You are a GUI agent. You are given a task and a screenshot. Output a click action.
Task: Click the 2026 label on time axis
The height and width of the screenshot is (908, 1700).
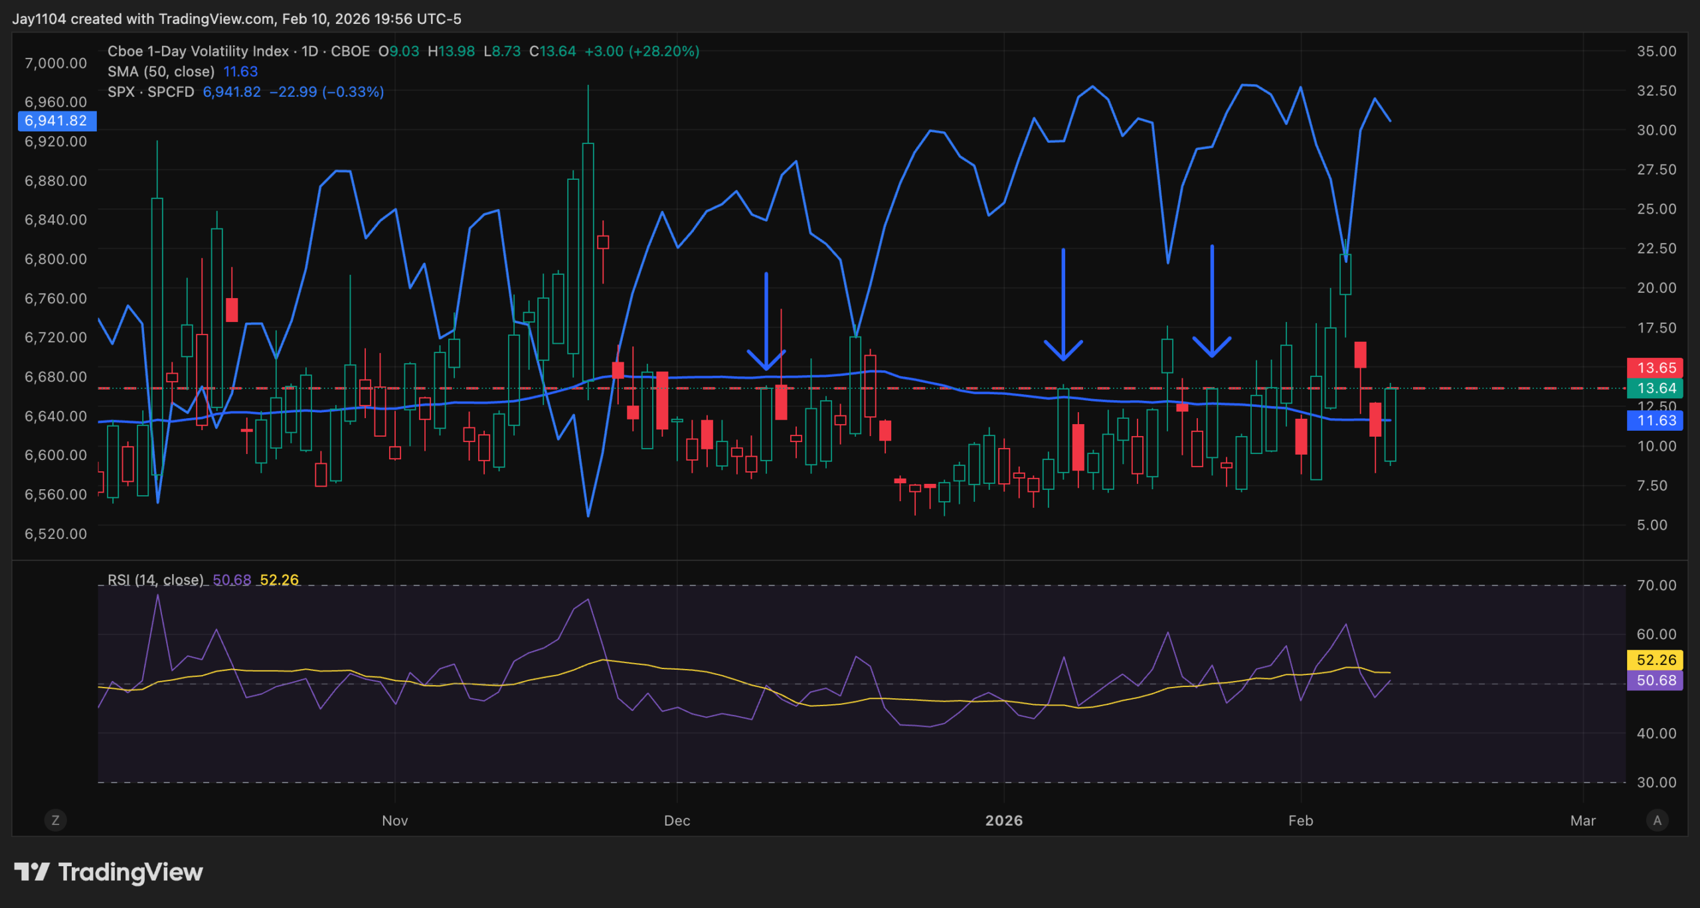tap(1003, 820)
